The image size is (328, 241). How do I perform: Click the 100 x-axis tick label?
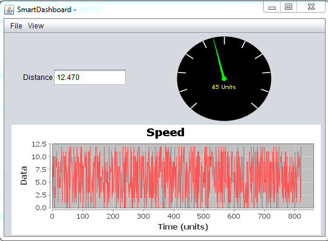point(83,216)
